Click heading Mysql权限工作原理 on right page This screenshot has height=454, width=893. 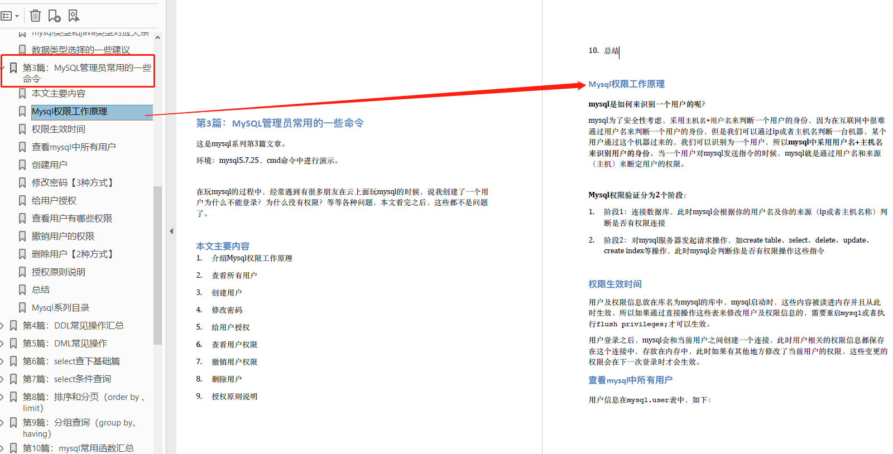[x=626, y=84]
